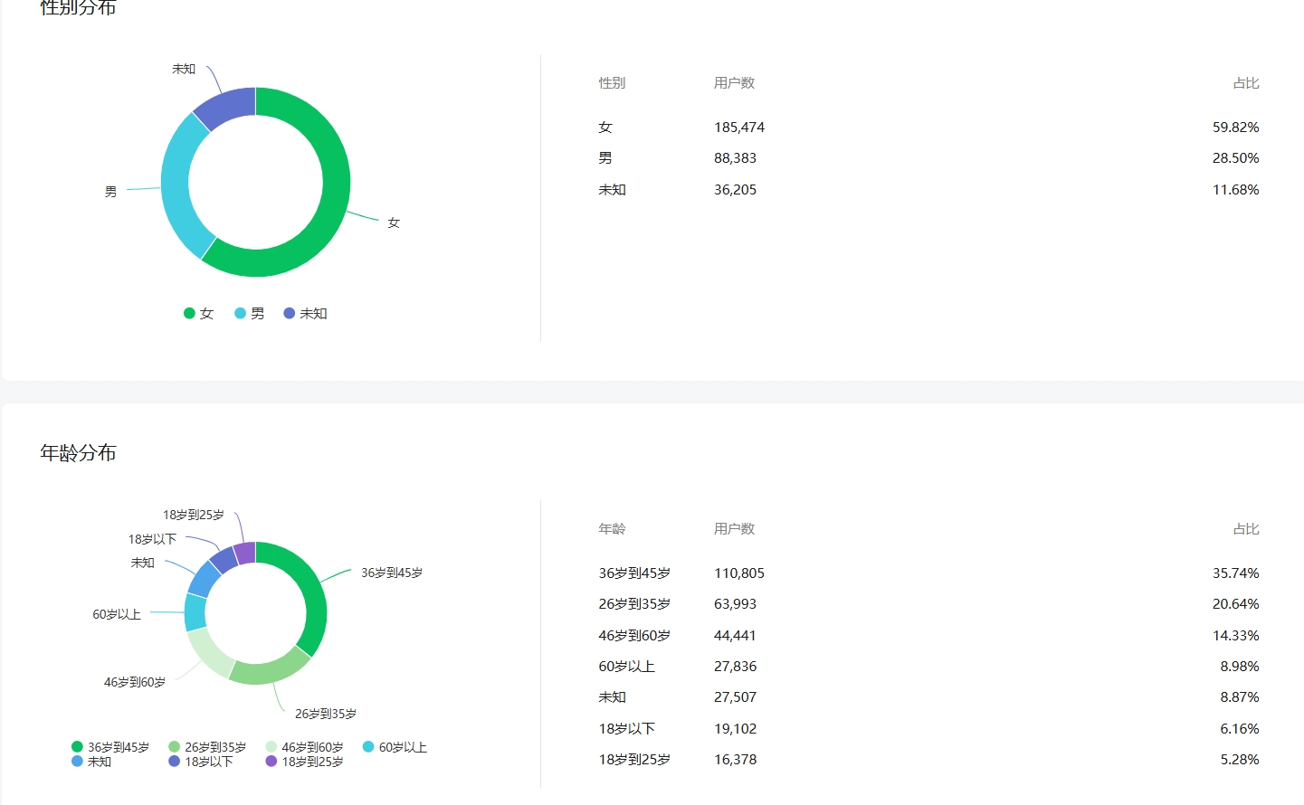Select the 60岁以上 row label in age table
This screenshot has width=1304, height=805.
coord(626,667)
